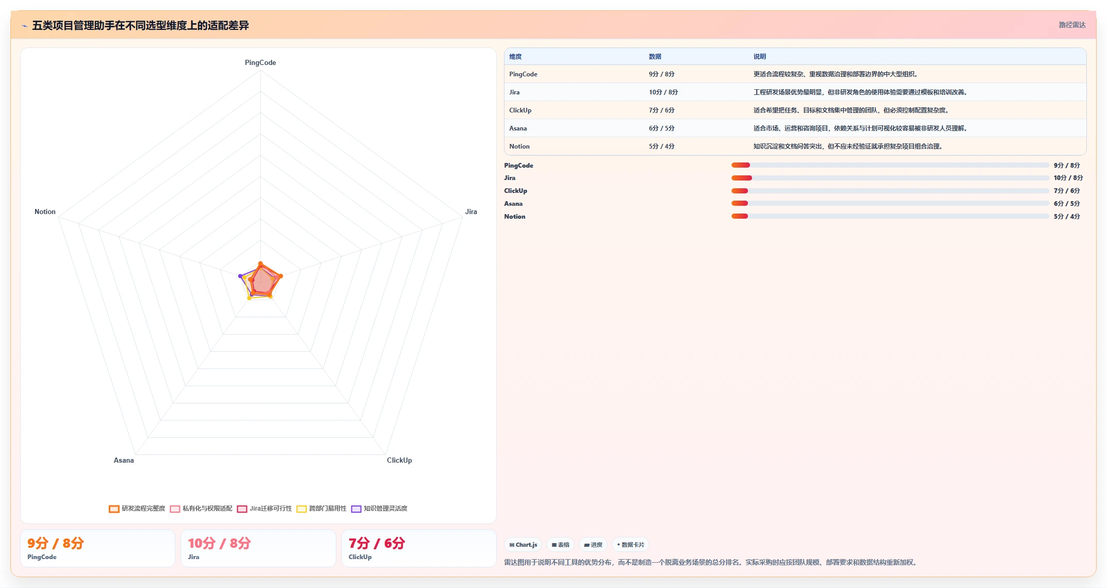Select the 维度 column header
Image resolution: width=1107 pixels, height=588 pixels.
pyautogui.click(x=515, y=57)
